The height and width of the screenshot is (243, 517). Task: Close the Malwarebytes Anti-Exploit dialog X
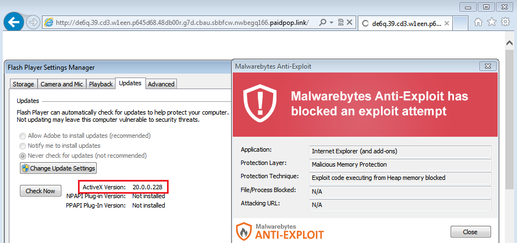coord(487,66)
